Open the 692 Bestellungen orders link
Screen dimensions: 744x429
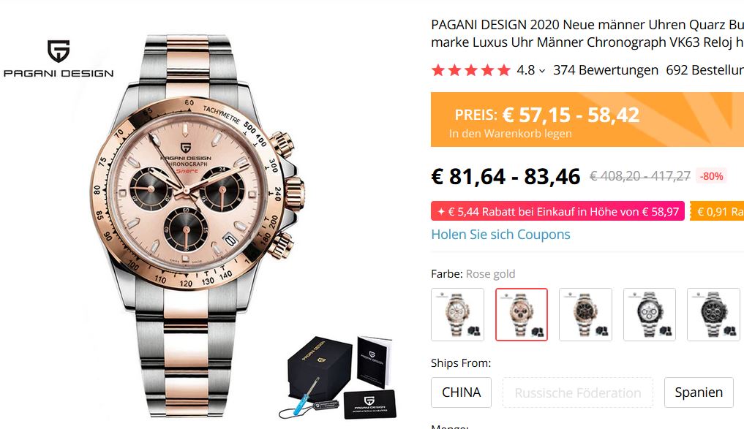pos(704,70)
